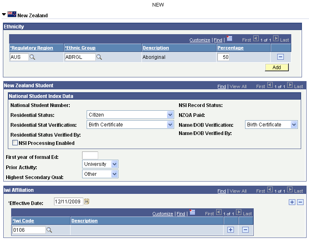
Task: Open the Effective Date calendar picker
Action: tap(87, 201)
